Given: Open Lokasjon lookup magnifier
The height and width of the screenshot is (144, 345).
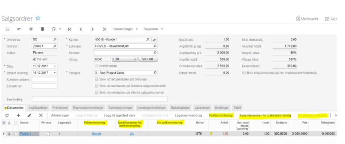Looking at the screenshot, I should [x=155, y=46].
